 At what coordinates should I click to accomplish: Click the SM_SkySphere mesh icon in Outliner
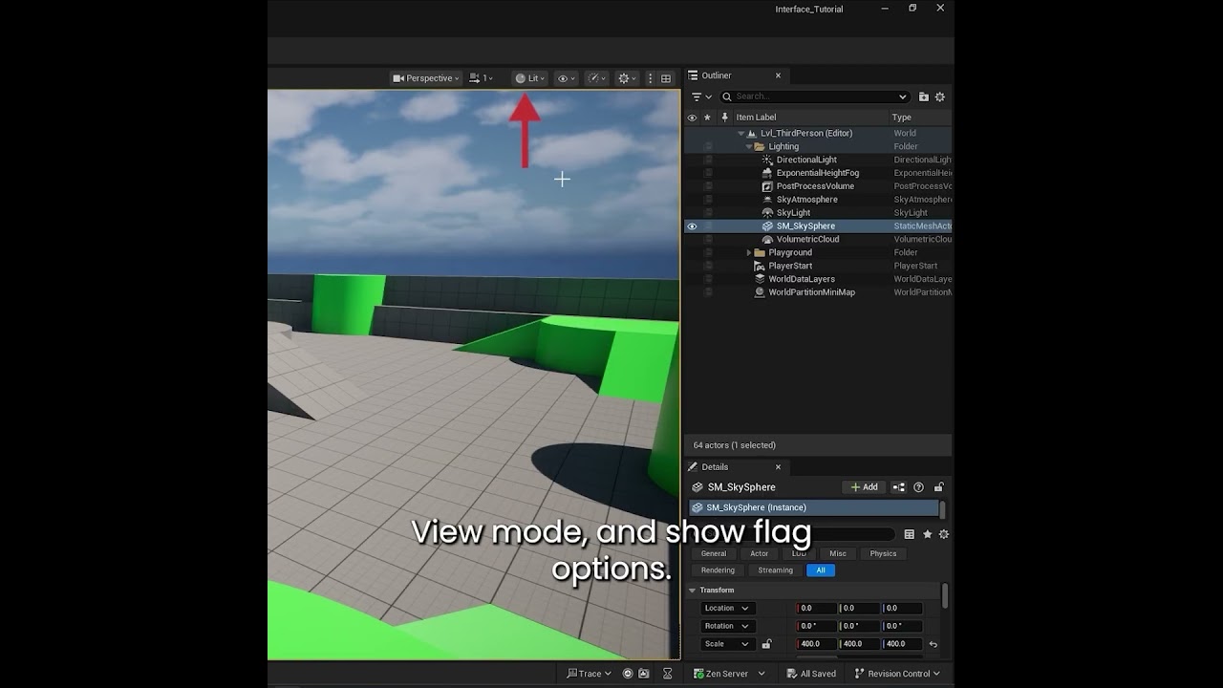coord(767,226)
